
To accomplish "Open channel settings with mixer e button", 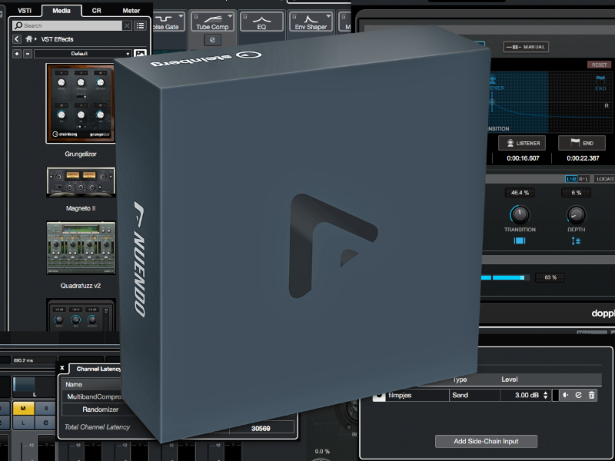I will point(45,423).
